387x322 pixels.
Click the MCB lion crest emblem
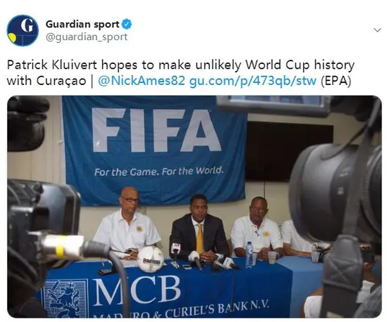pyautogui.click(x=65, y=298)
